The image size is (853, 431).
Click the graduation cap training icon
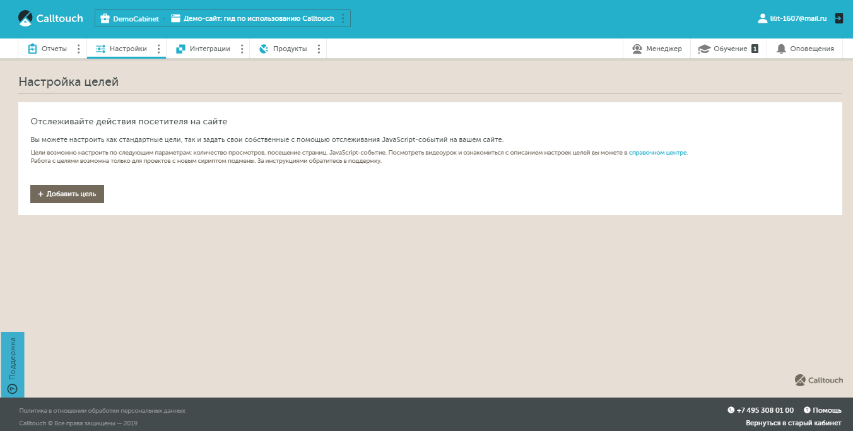704,49
